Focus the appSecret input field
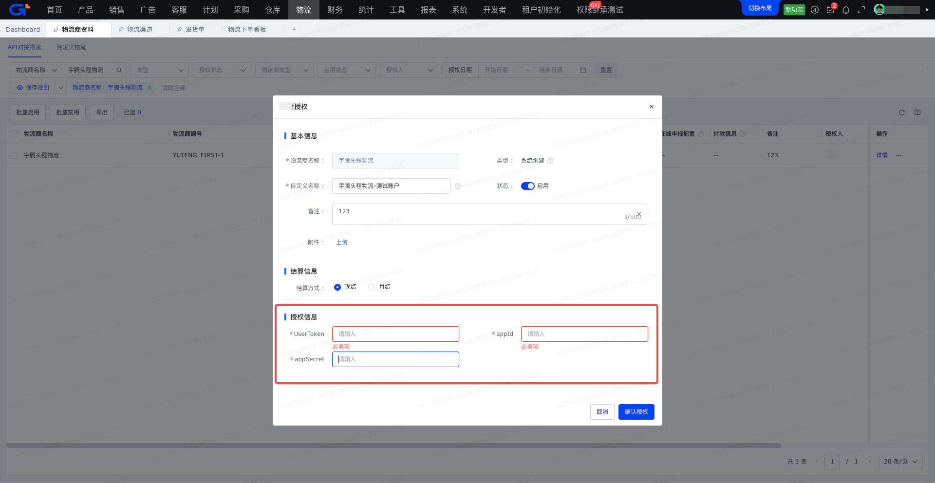935x483 pixels. pyautogui.click(x=395, y=359)
